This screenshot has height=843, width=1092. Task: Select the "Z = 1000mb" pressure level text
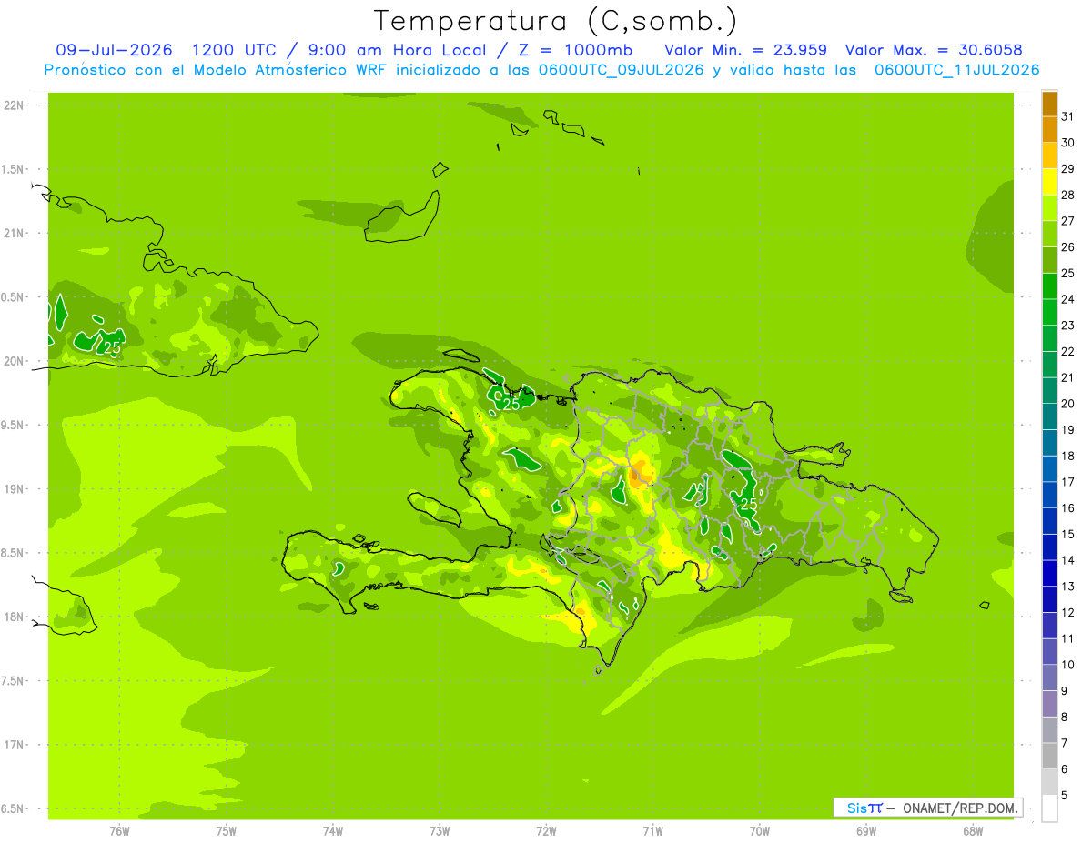click(574, 50)
